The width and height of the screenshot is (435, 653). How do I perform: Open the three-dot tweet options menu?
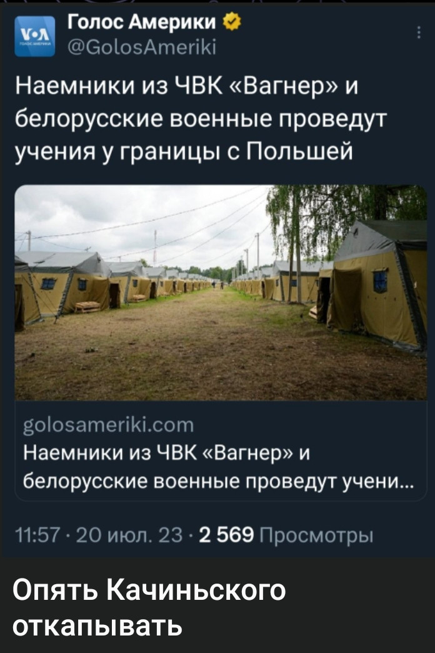pyautogui.click(x=419, y=33)
